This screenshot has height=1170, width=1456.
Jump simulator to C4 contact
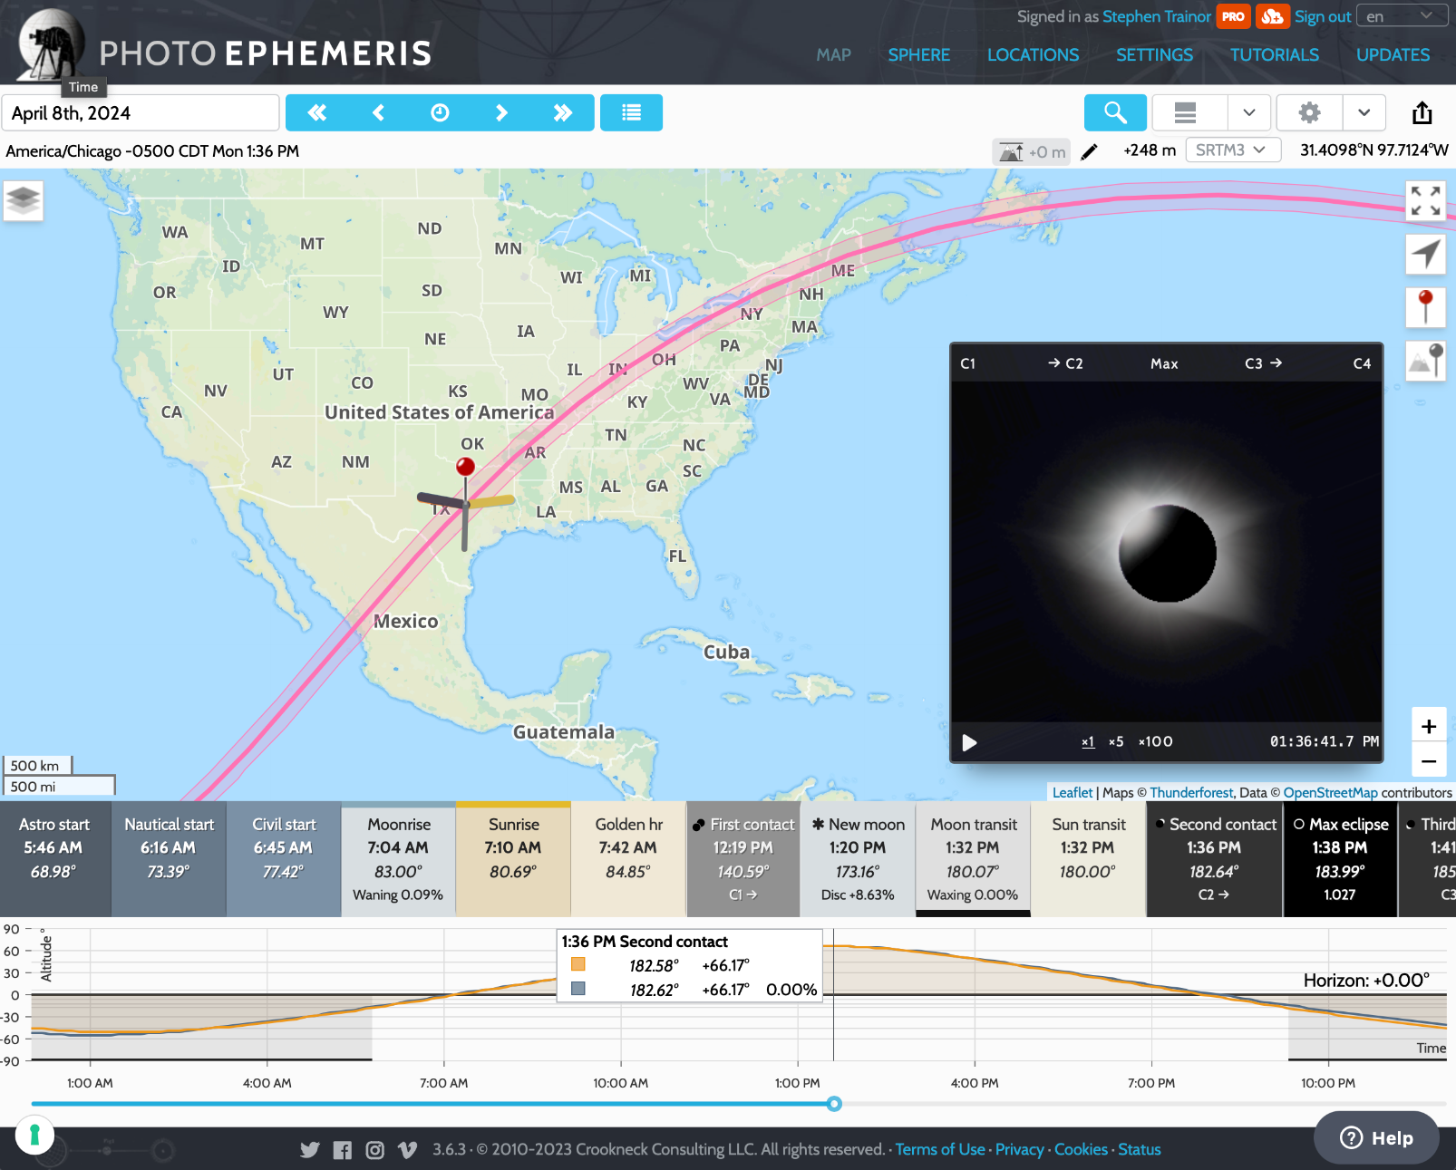point(1362,363)
